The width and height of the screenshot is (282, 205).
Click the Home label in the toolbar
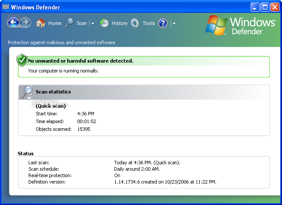(55, 23)
